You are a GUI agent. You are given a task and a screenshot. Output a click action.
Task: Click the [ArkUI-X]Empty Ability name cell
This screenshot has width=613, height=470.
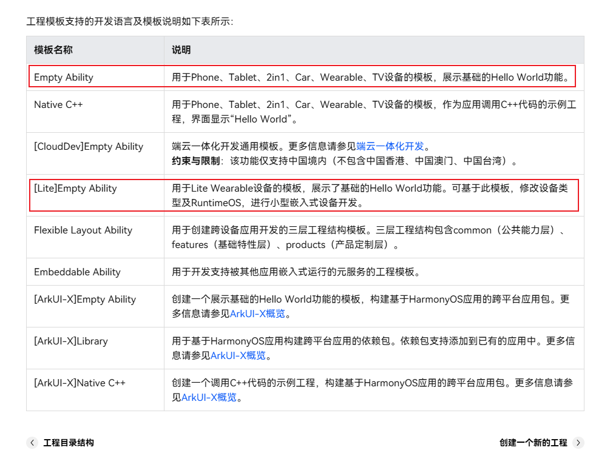click(85, 299)
